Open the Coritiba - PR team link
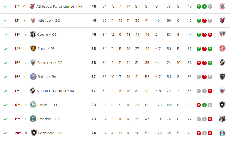The width and height of the screenshot is (231, 141). 48,119
